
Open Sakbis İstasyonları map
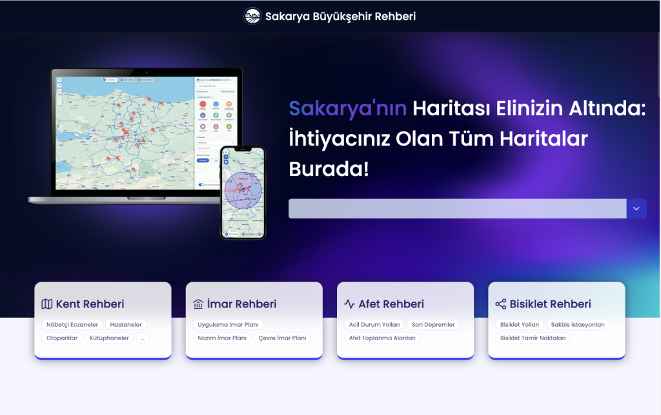(577, 325)
